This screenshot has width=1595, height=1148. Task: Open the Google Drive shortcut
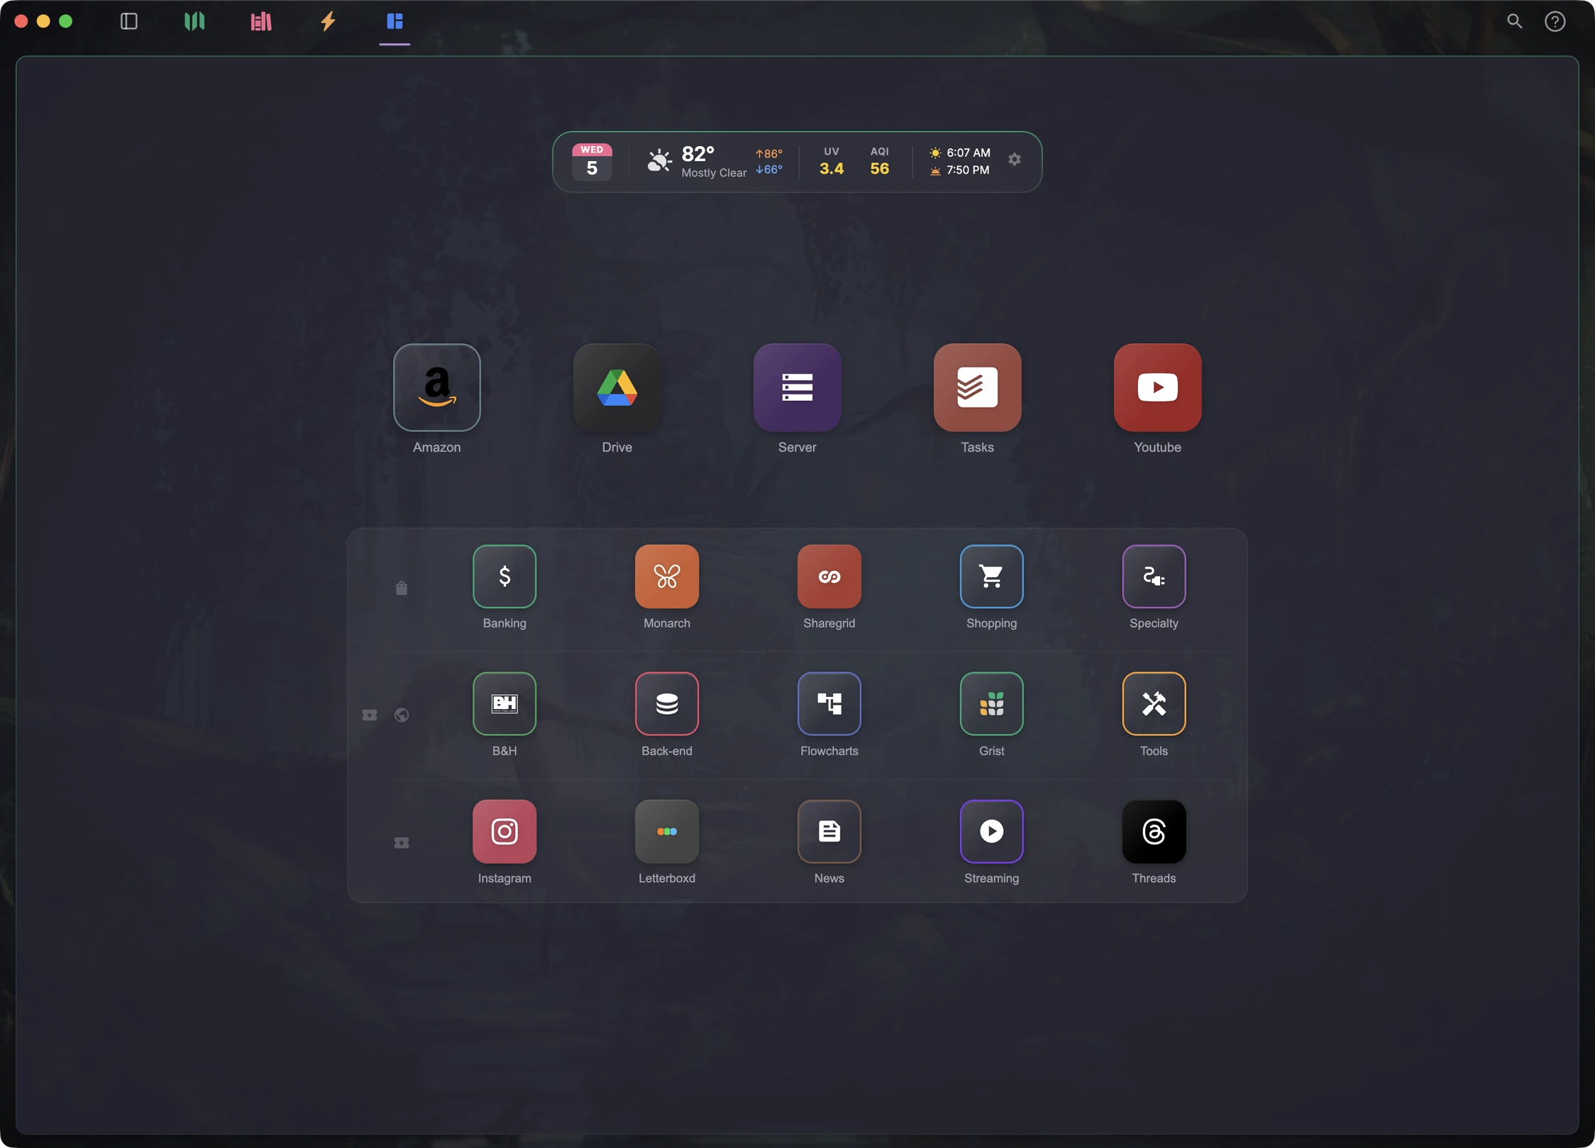click(617, 387)
